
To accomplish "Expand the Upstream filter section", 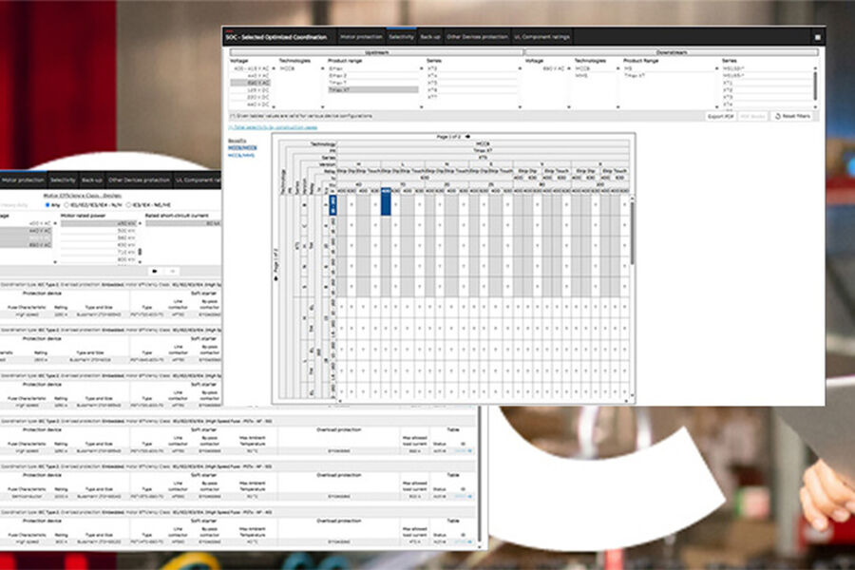I will [376, 53].
